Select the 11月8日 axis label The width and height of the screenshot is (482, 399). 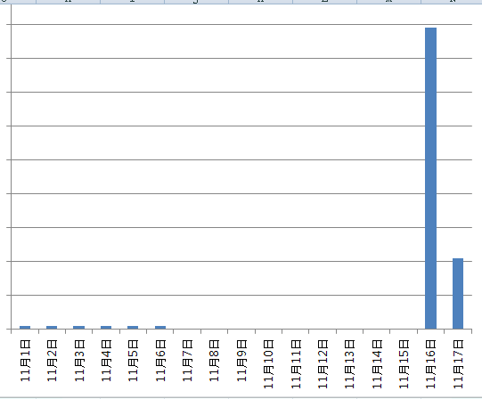coord(214,361)
